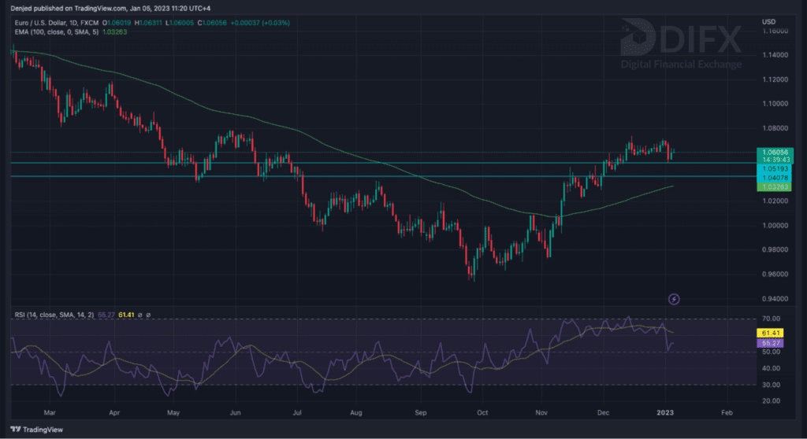Viewport: 807px width, 439px height.
Task: Click the Jul label on time axis
Action: [x=297, y=411]
